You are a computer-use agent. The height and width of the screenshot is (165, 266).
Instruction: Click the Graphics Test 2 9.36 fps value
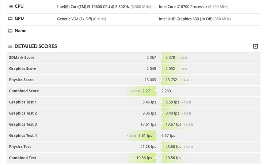tap(149, 113)
